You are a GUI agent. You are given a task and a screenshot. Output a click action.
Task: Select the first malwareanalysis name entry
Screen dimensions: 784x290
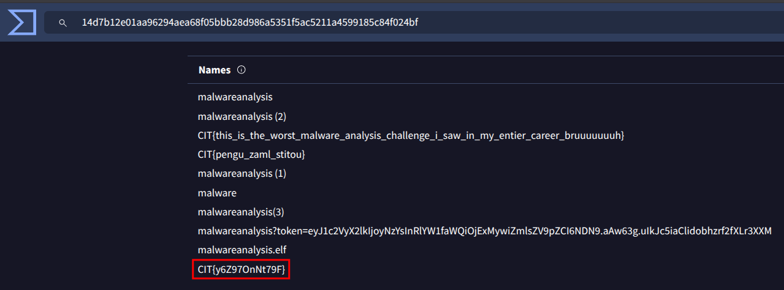pyautogui.click(x=235, y=97)
